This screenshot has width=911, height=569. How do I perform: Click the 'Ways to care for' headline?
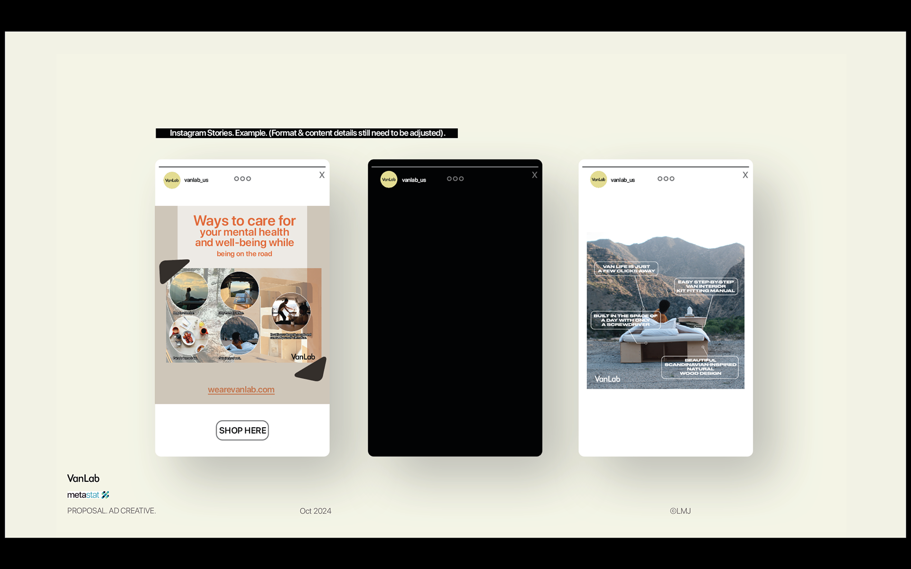[x=244, y=221]
